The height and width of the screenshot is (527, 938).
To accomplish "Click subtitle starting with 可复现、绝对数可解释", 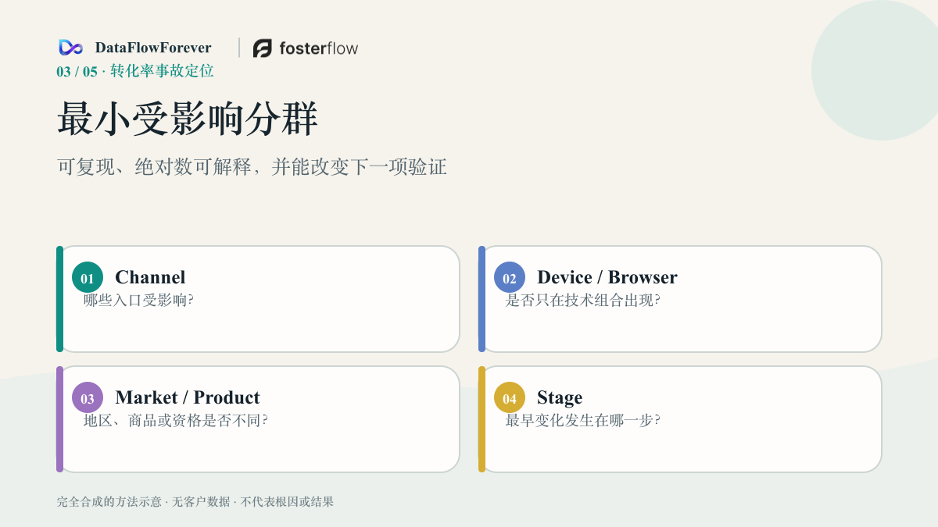I will pyautogui.click(x=252, y=167).
